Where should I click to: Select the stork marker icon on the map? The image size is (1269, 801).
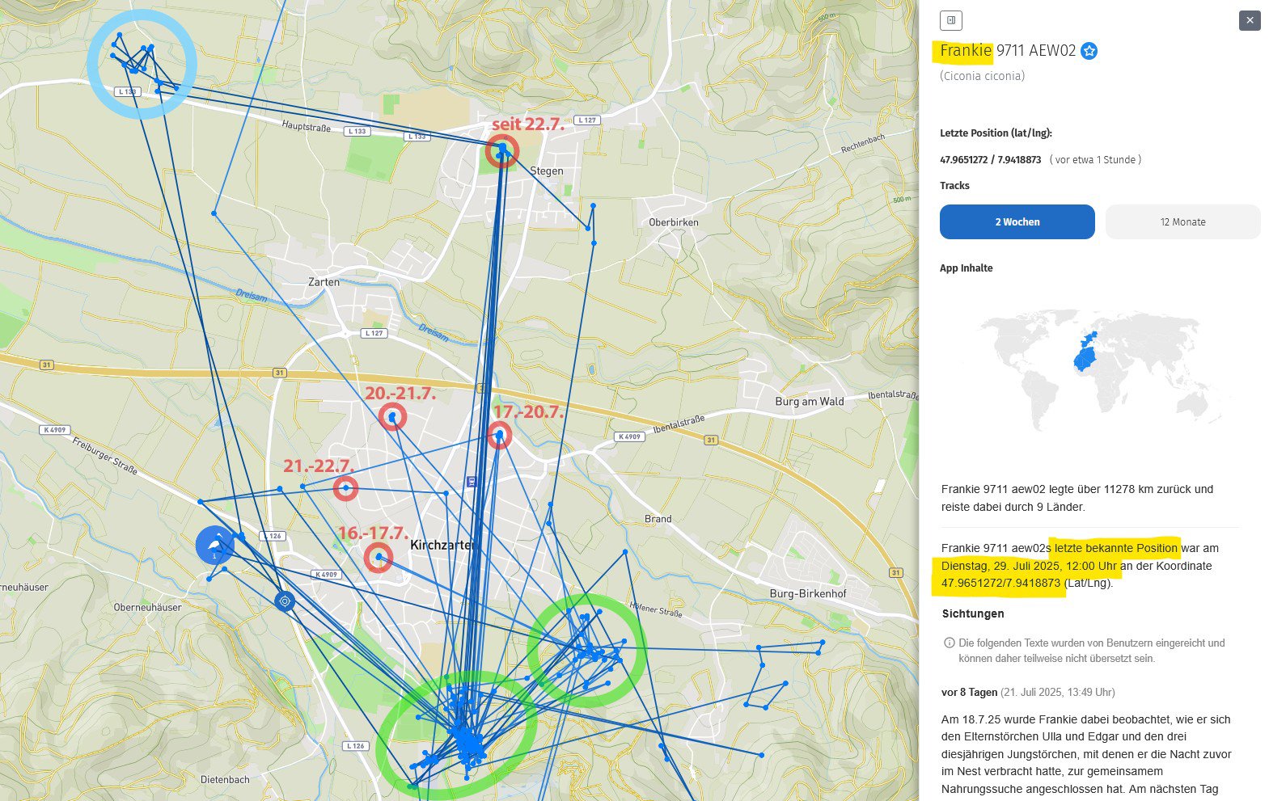pos(214,546)
